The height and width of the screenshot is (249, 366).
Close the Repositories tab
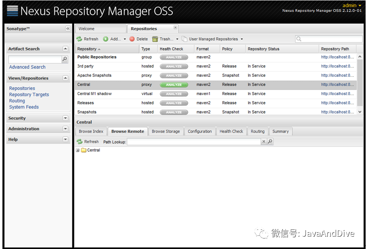pos(175,28)
